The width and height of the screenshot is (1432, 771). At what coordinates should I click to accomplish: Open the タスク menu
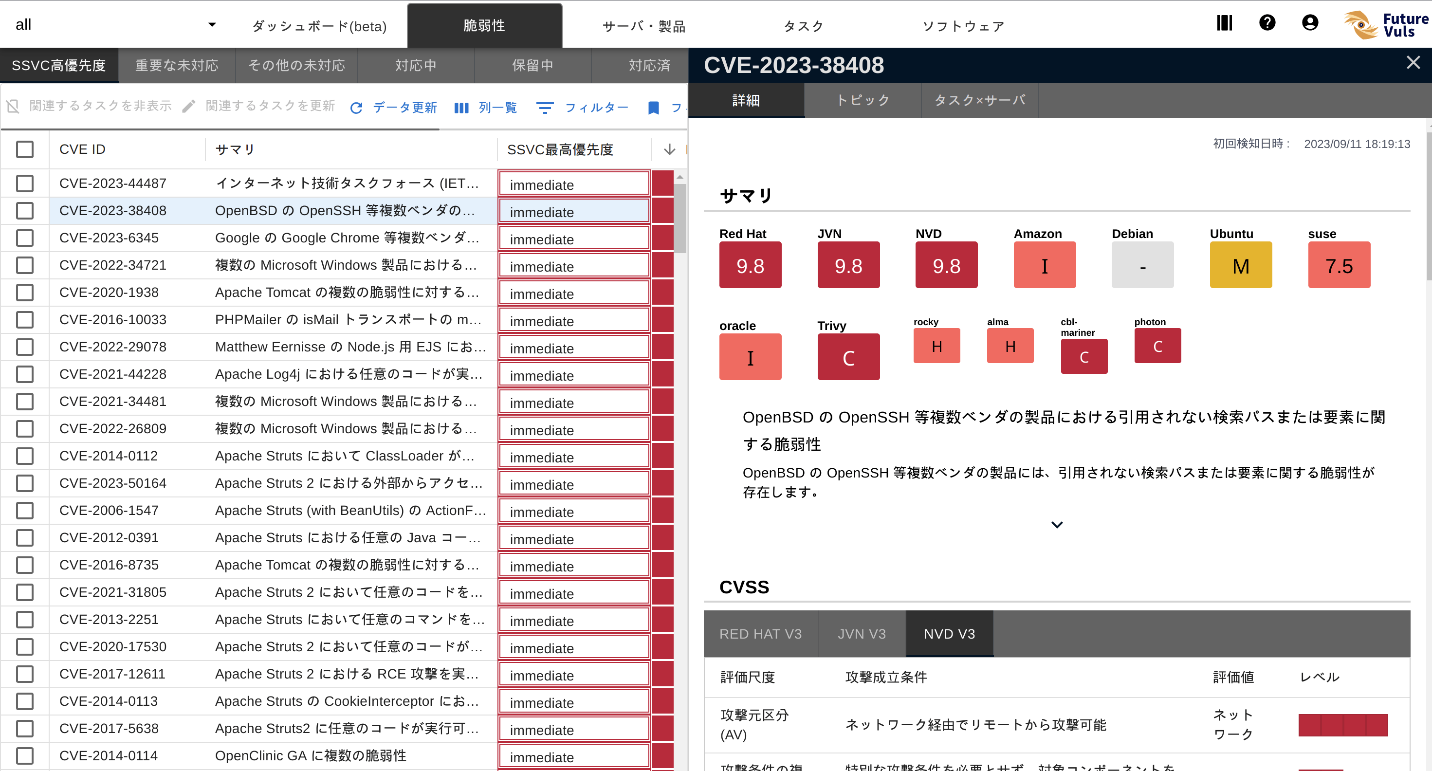(x=803, y=26)
